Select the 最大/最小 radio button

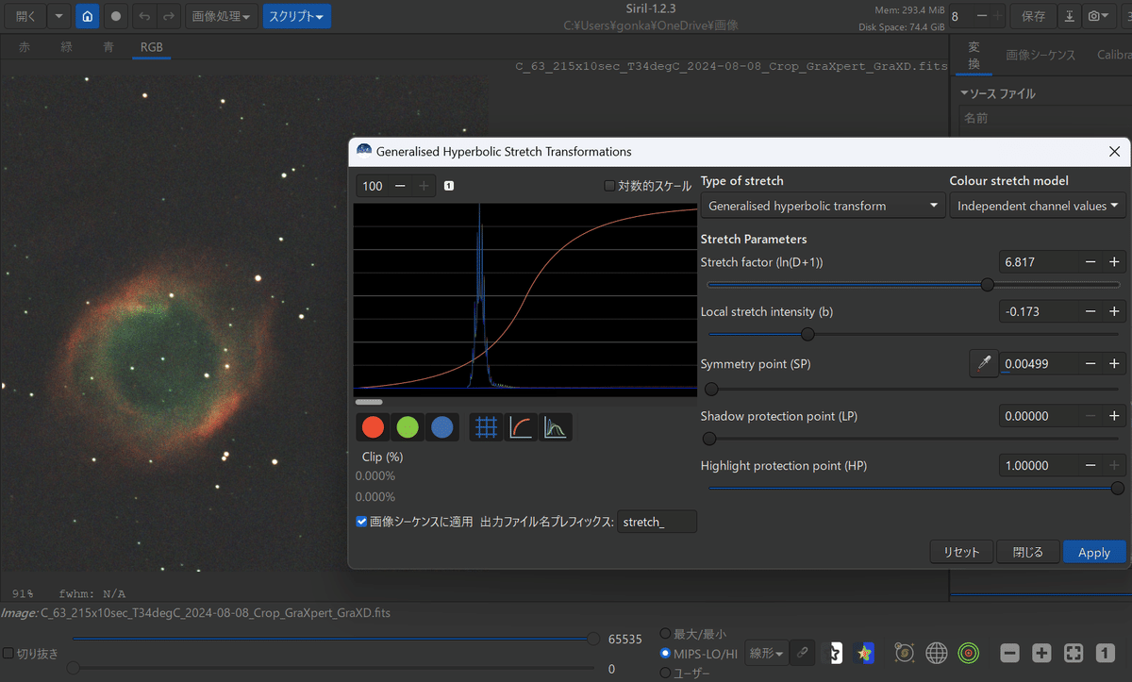(667, 634)
